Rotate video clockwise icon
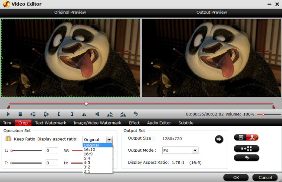Screen dimensions: 282x182 [x=123, y=114]
